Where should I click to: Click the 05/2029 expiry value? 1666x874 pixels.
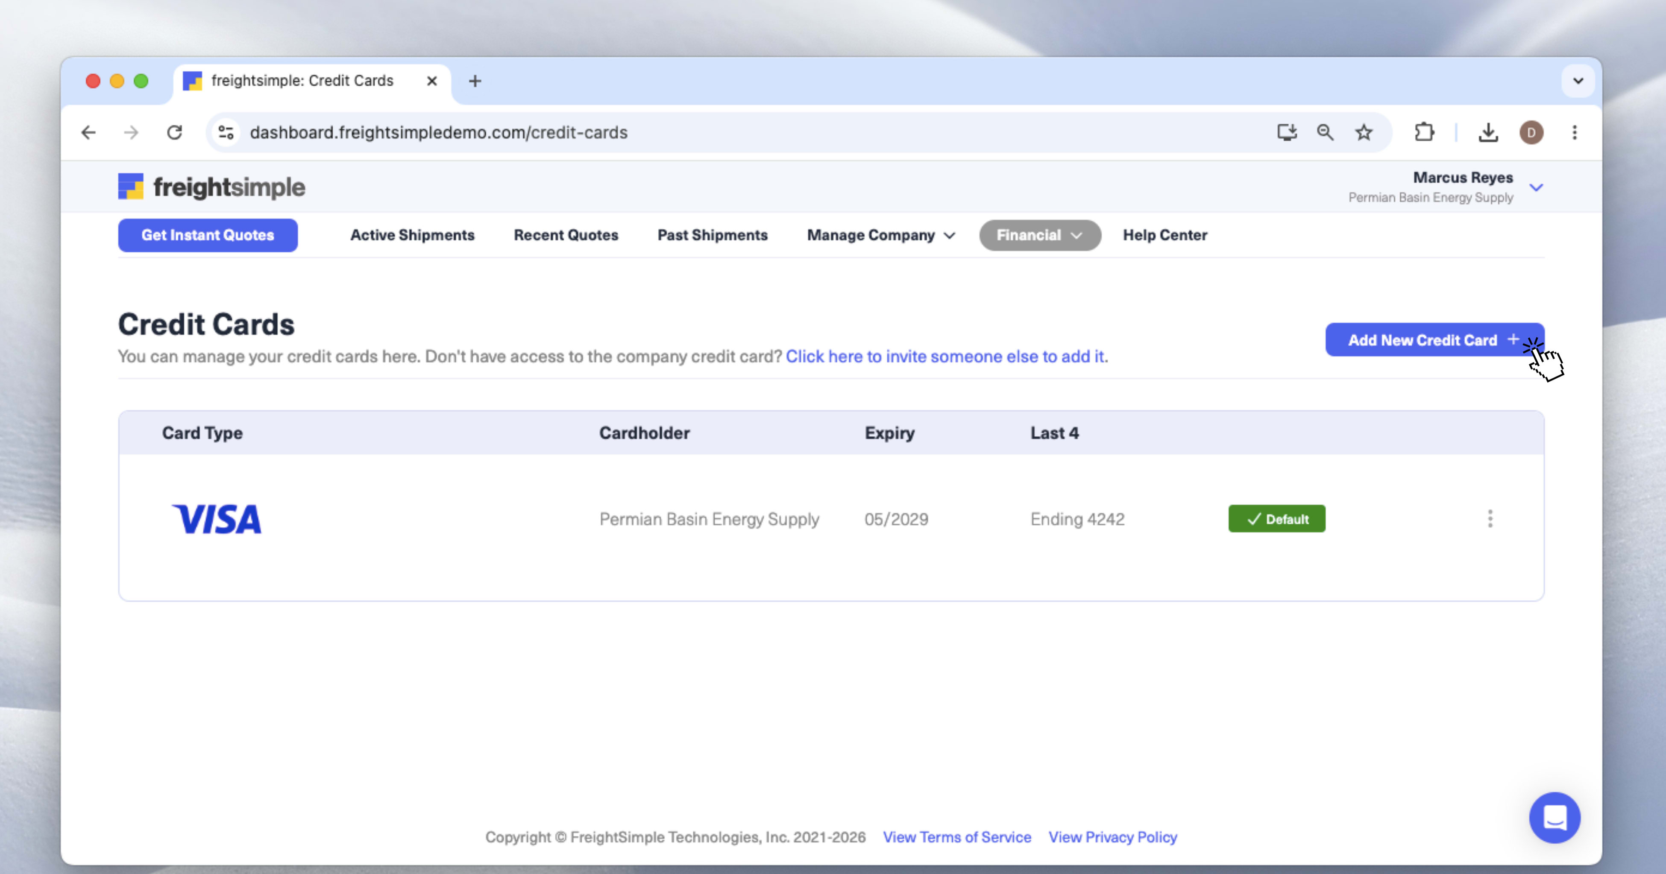(896, 519)
